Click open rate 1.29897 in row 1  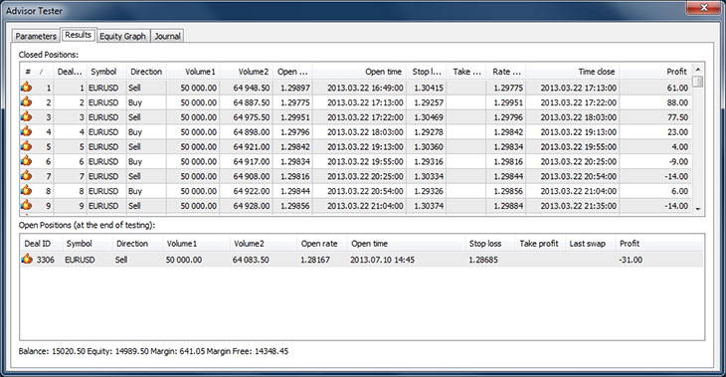[x=295, y=88]
